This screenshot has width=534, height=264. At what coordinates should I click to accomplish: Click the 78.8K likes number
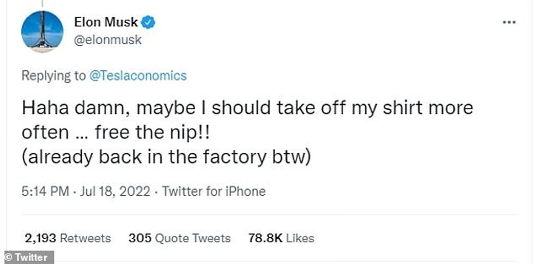[x=265, y=238]
